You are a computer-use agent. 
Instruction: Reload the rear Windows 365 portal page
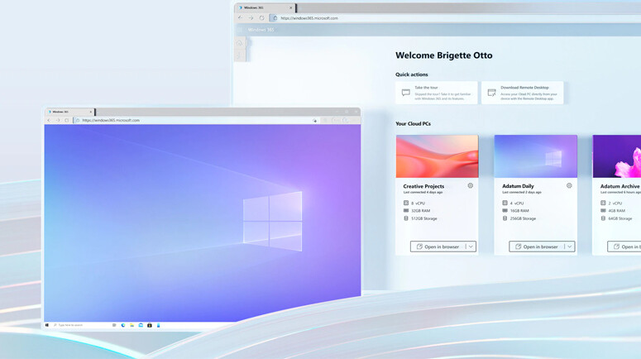point(261,18)
